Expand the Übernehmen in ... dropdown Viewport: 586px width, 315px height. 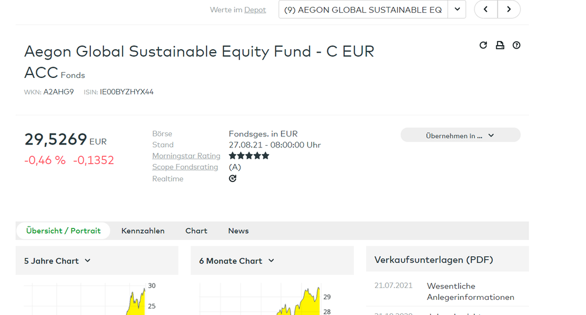tap(460, 135)
